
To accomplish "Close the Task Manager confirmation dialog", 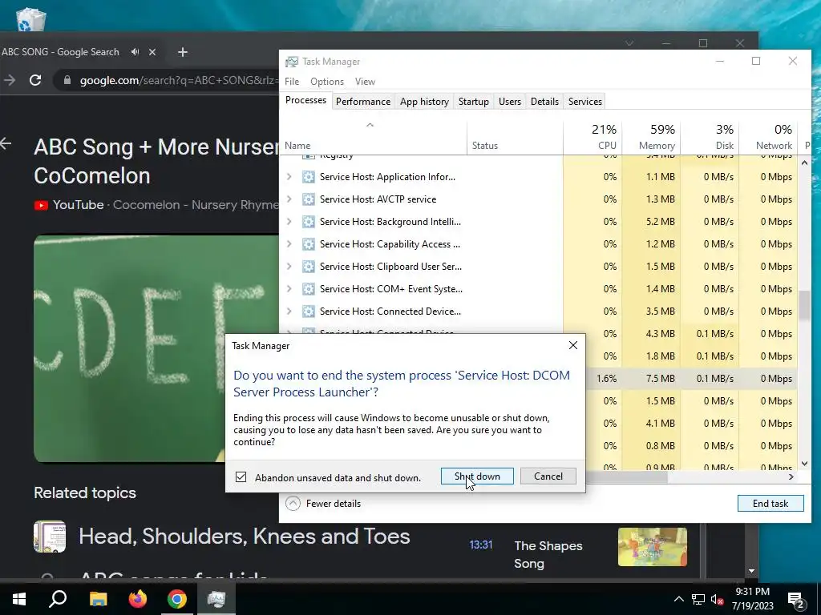I will [x=573, y=345].
